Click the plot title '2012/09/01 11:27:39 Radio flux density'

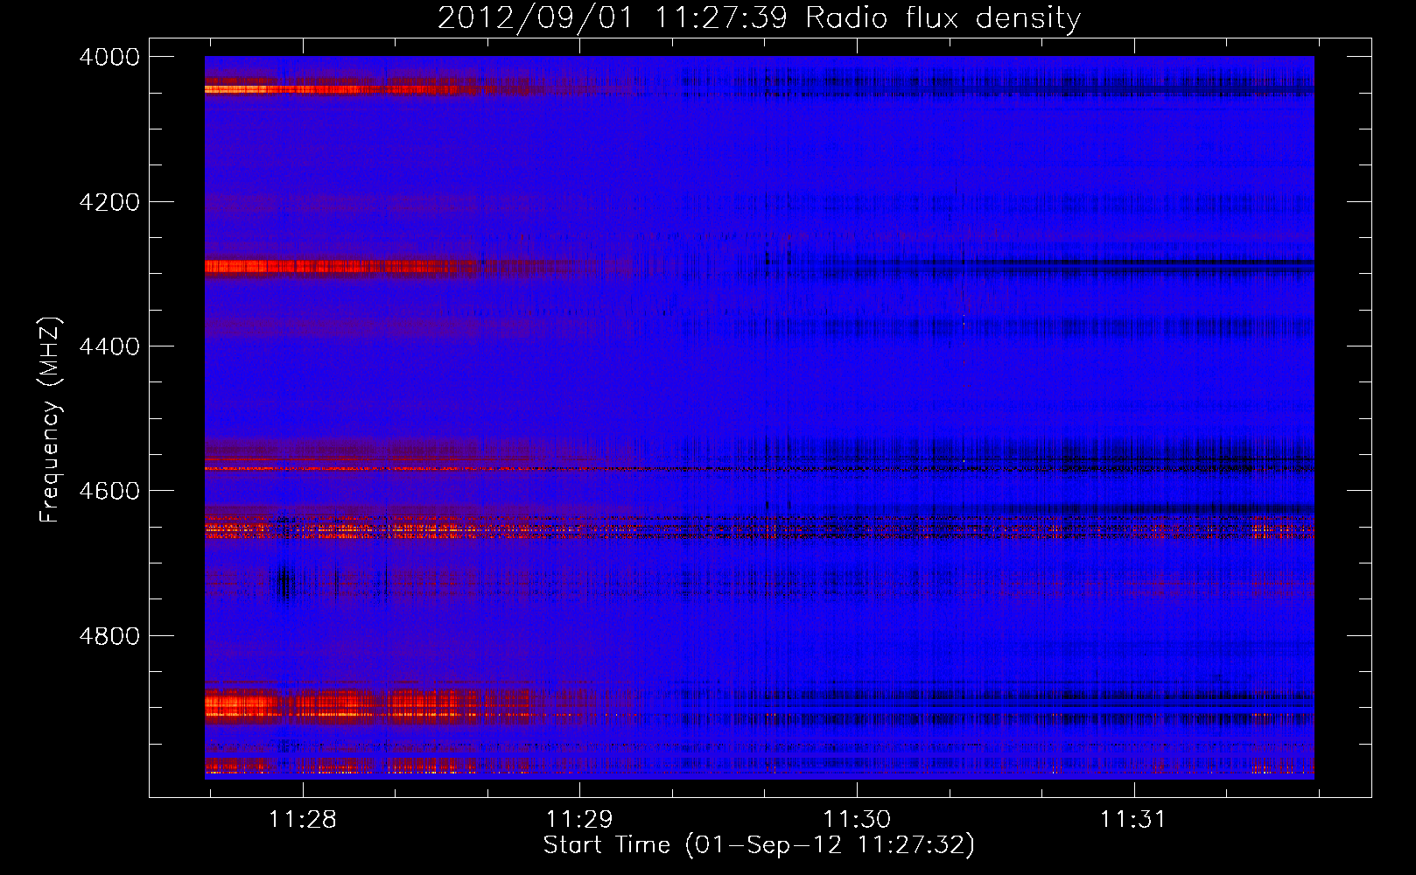tap(759, 18)
